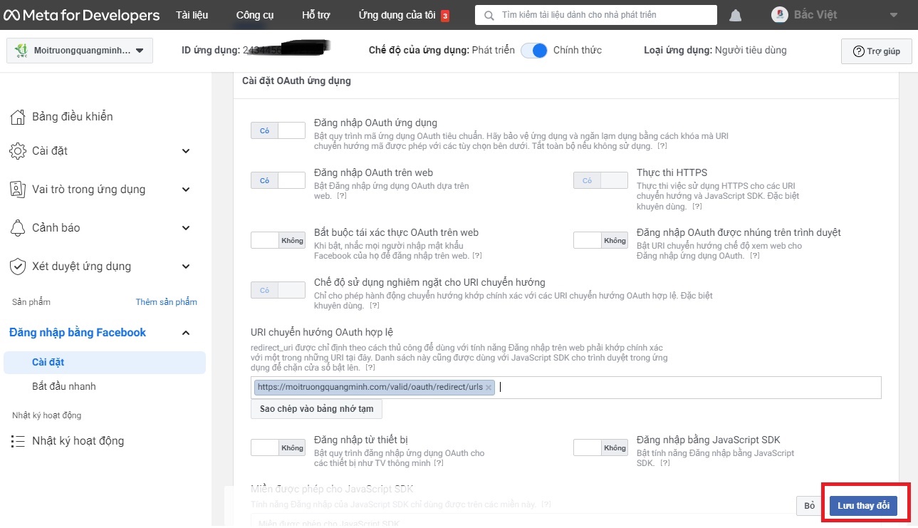This screenshot has width=918, height=528.
Task: Open Bảng điều khiển in sidebar
Action: (x=72, y=117)
